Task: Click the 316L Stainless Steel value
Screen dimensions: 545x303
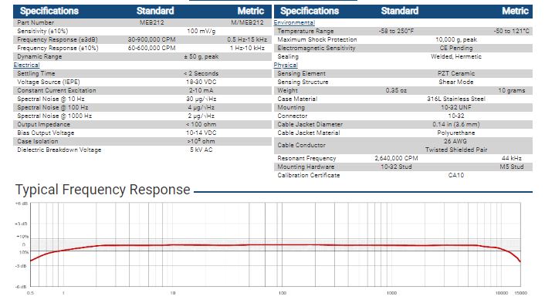Action: [456, 99]
